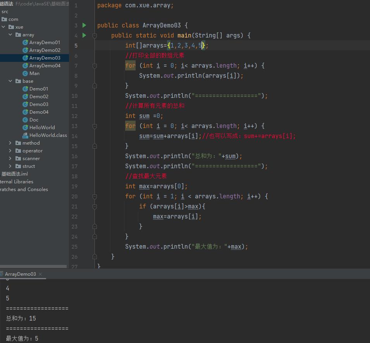The width and height of the screenshot is (370, 343).
Task: Click the println '最大值为' statement line 25
Action: (x=186, y=247)
